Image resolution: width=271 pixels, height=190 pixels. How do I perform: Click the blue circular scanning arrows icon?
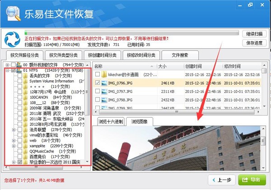pyautogui.click(x=12, y=39)
